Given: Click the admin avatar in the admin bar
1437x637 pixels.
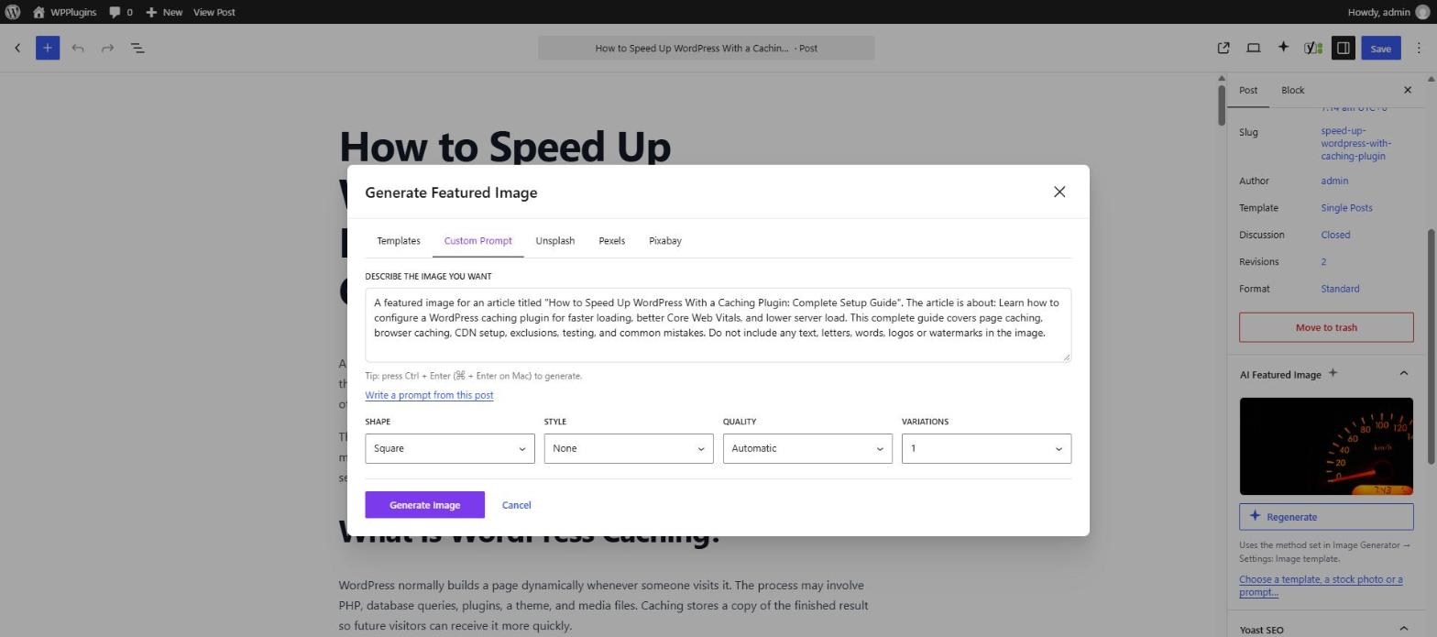Looking at the screenshot, I should coord(1422,12).
